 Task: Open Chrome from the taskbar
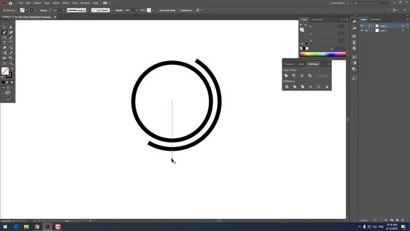pos(37,227)
